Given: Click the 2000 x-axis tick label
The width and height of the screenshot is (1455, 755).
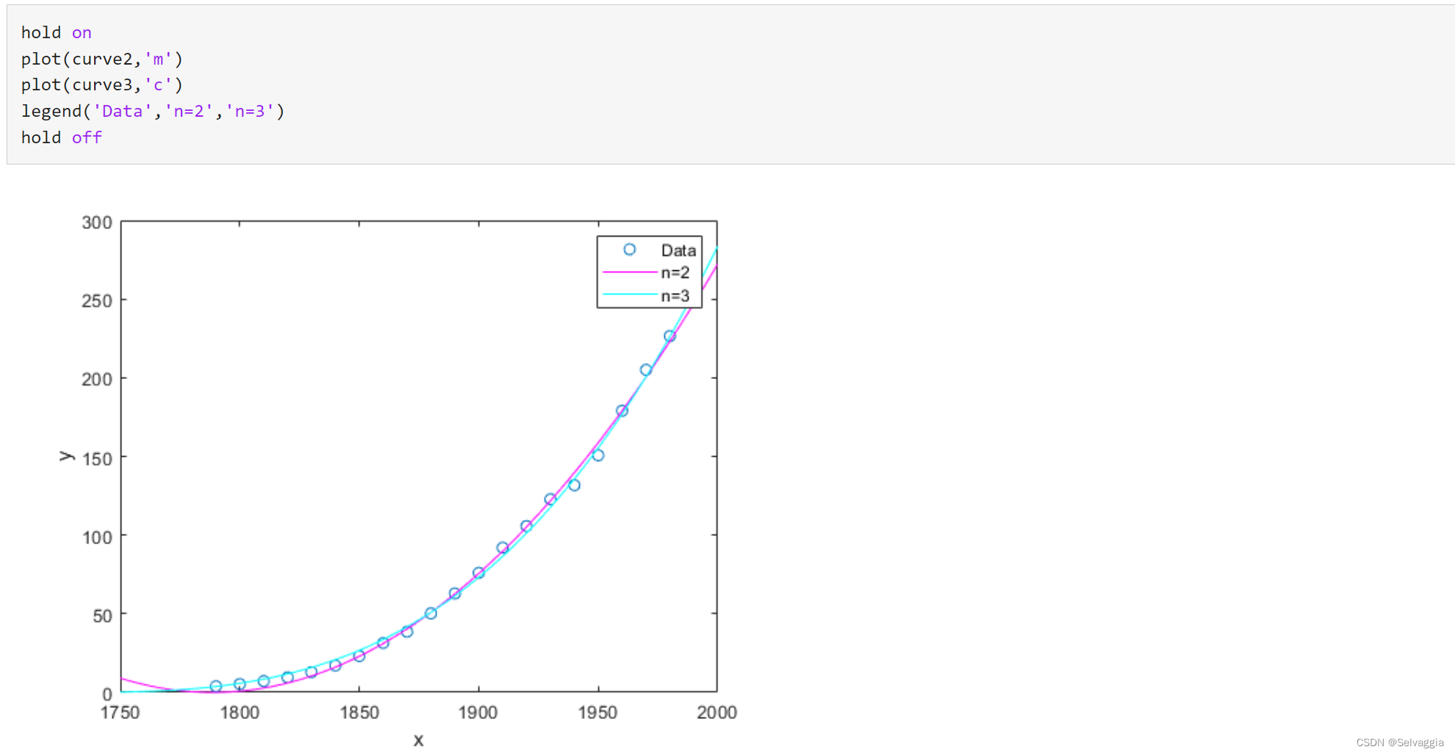Looking at the screenshot, I should click(717, 712).
